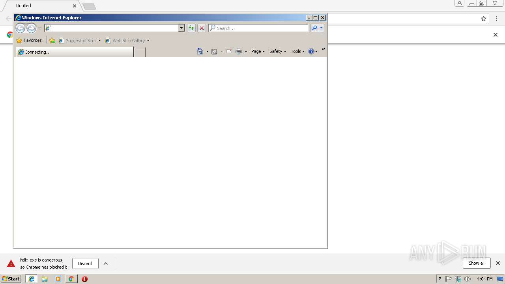
Task: Open the Favorites center
Action: click(x=29, y=40)
